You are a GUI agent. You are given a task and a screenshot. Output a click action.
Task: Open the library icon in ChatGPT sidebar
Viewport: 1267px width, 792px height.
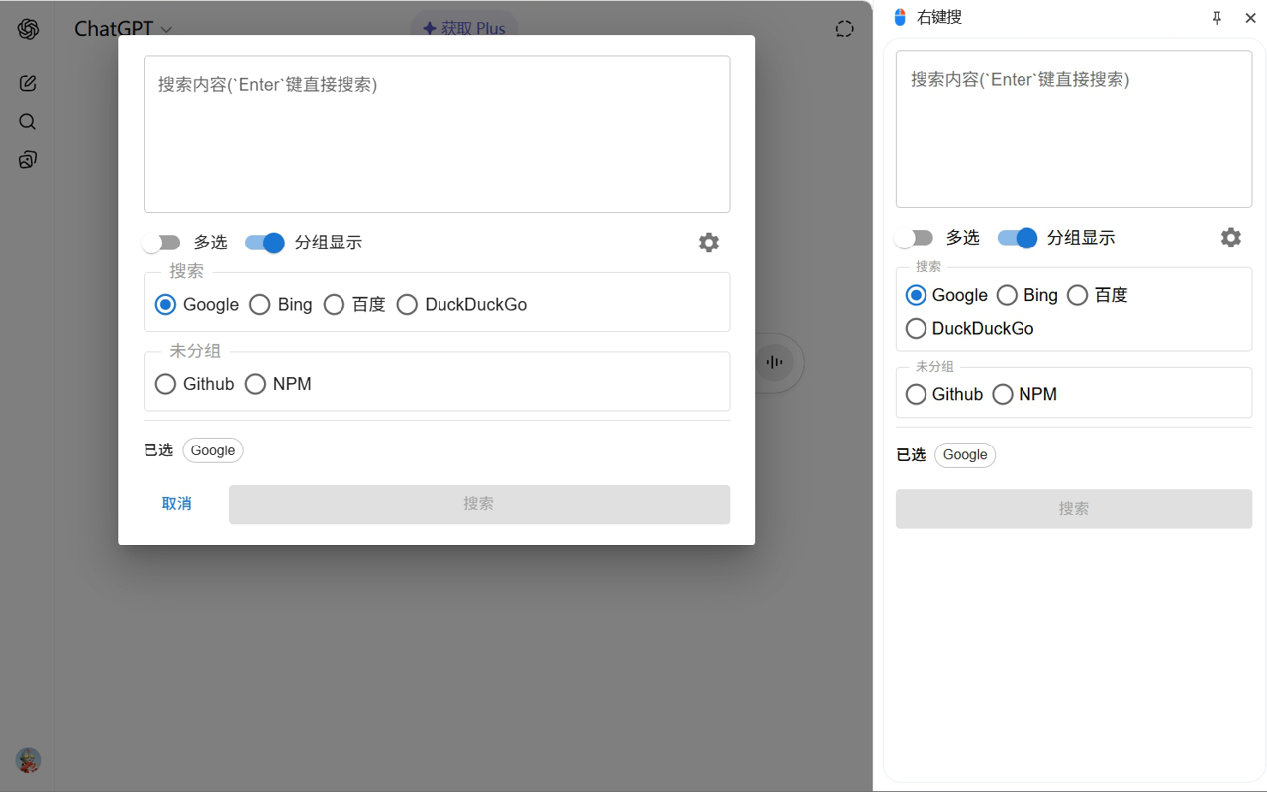(28, 160)
